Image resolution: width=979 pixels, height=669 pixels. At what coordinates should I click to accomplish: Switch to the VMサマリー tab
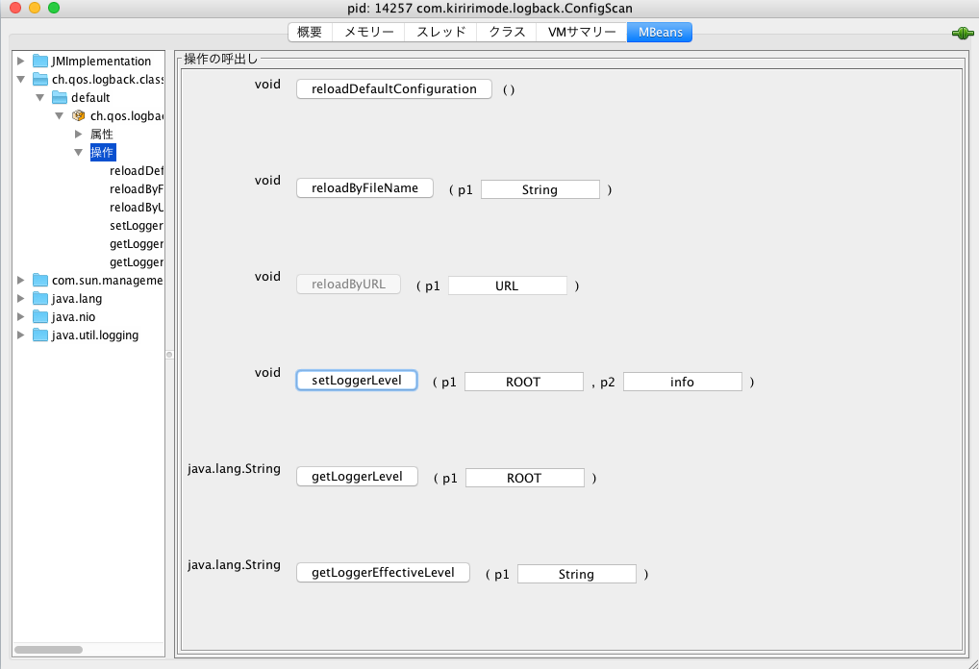pyautogui.click(x=581, y=32)
